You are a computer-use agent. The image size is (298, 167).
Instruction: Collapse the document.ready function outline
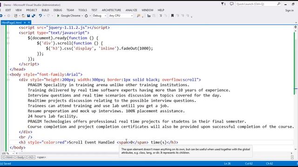click(x=8, y=38)
